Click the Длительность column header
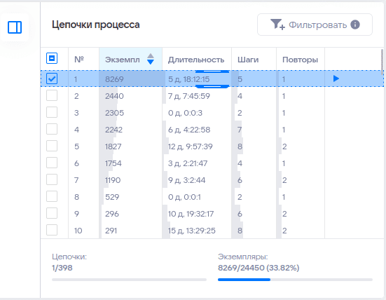The width and height of the screenshot is (386, 300). (x=196, y=60)
